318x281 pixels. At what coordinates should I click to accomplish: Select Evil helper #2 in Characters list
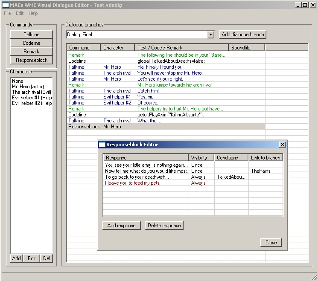pos(32,103)
